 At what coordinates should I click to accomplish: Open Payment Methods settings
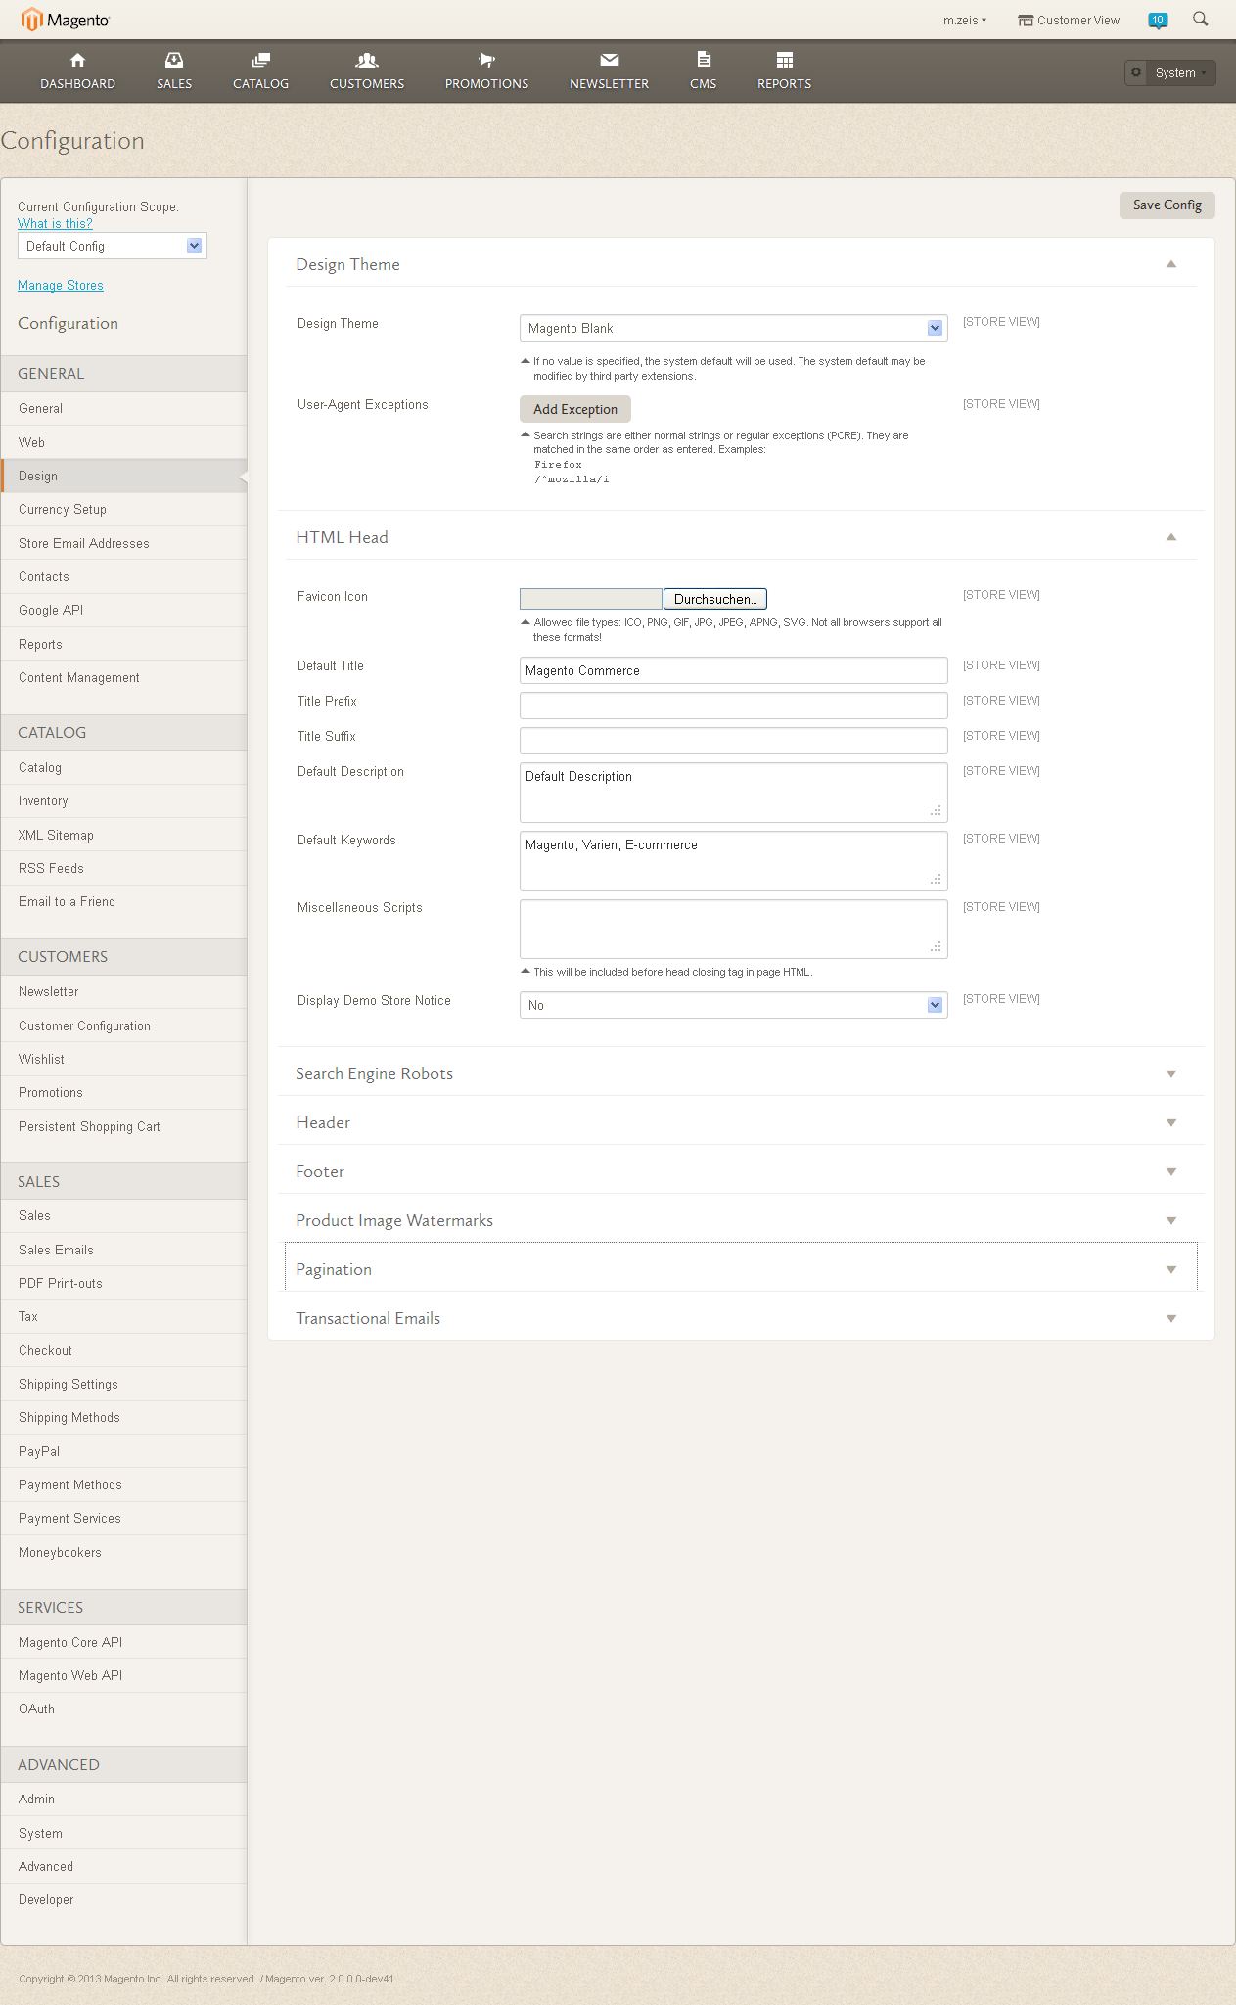(x=123, y=1484)
